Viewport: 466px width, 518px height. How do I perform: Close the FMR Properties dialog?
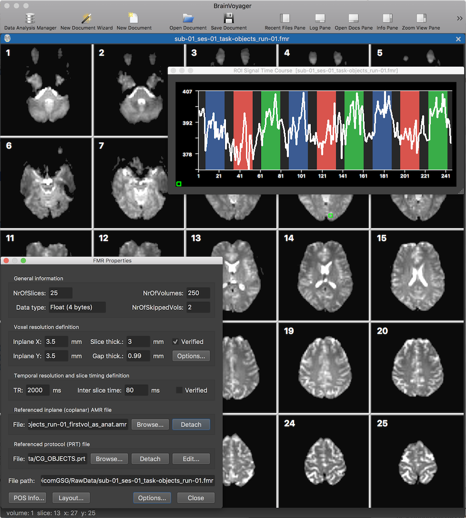pyautogui.click(x=196, y=498)
